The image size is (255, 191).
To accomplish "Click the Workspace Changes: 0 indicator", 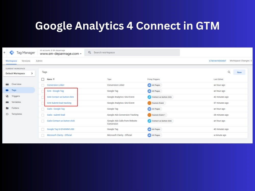I will [x=241, y=61].
